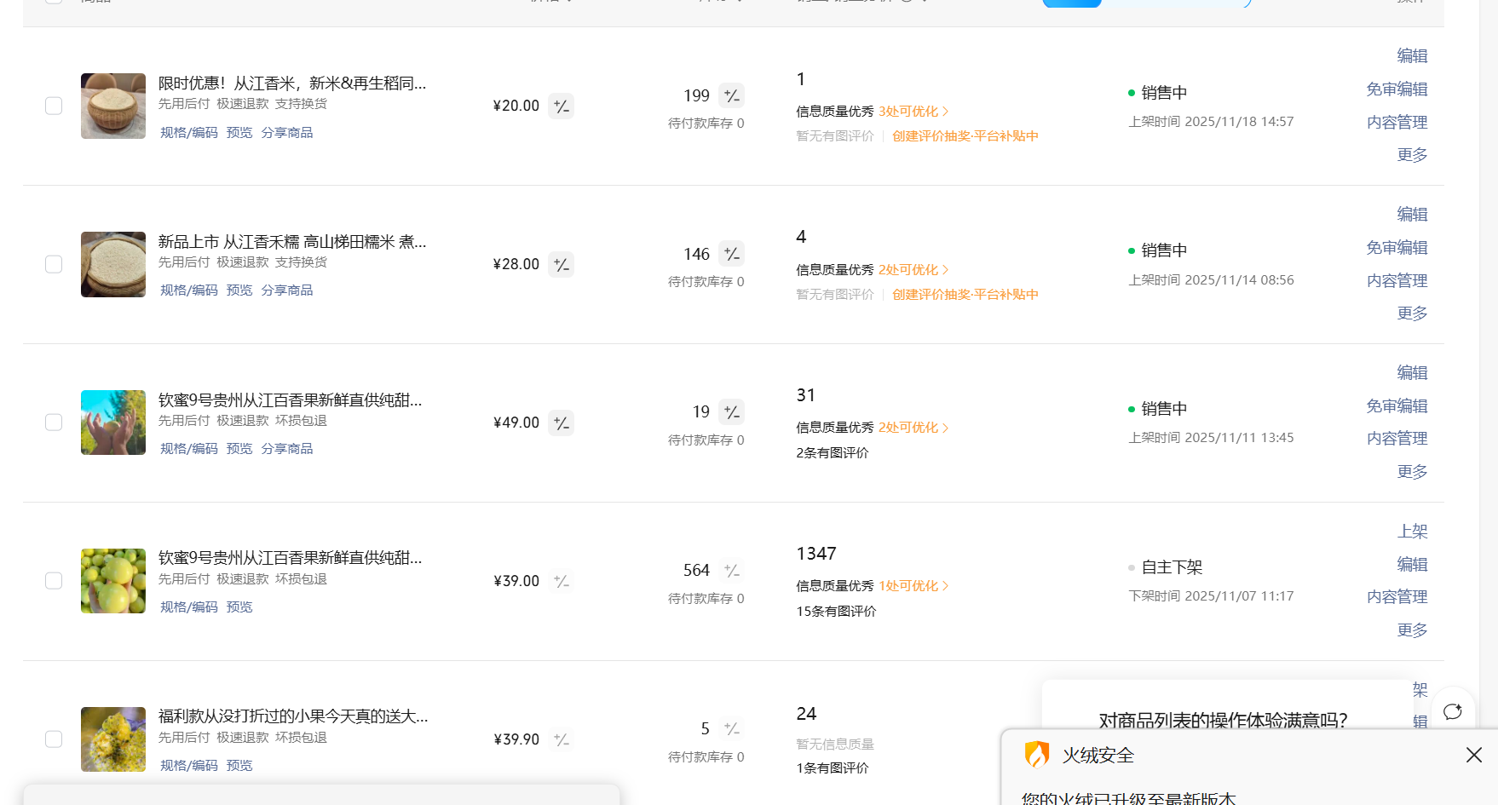Click 上架 to relist the delisted product
1498x805 pixels.
(1411, 532)
